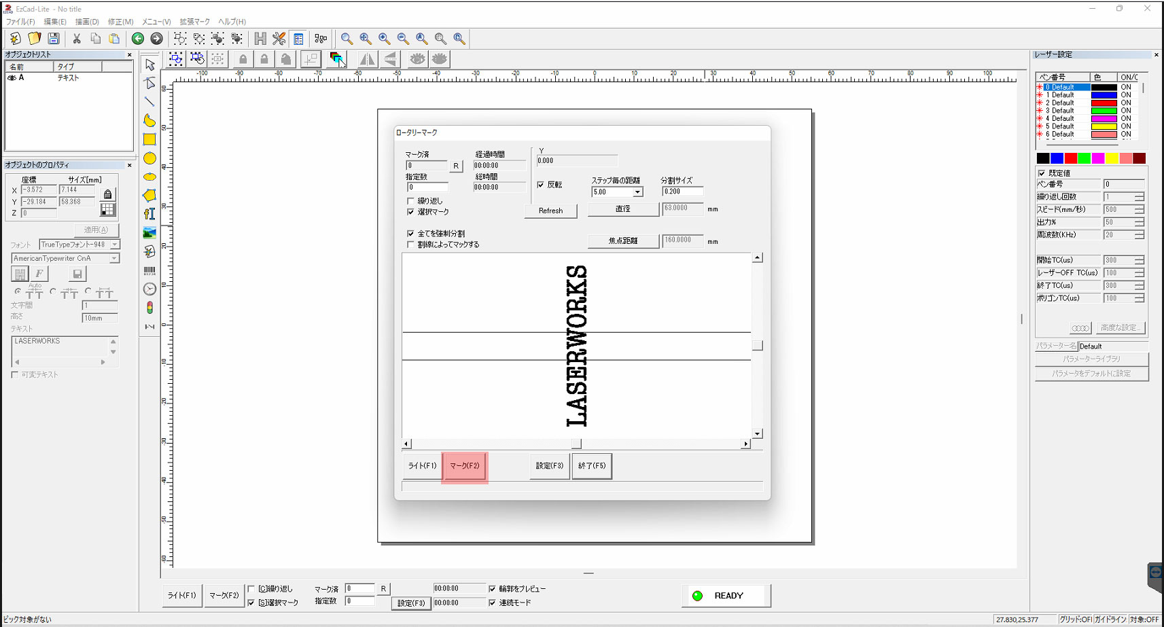Open TrueTypeフォント-948 font type dropdown
This screenshot has height=627, width=1164.
pos(115,245)
